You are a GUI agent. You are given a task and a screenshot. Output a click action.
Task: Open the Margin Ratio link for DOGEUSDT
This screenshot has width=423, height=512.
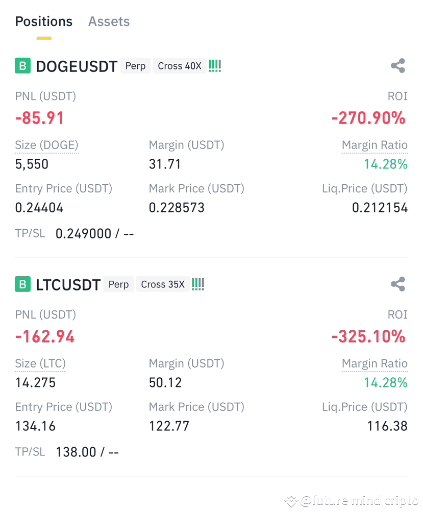[x=375, y=145]
